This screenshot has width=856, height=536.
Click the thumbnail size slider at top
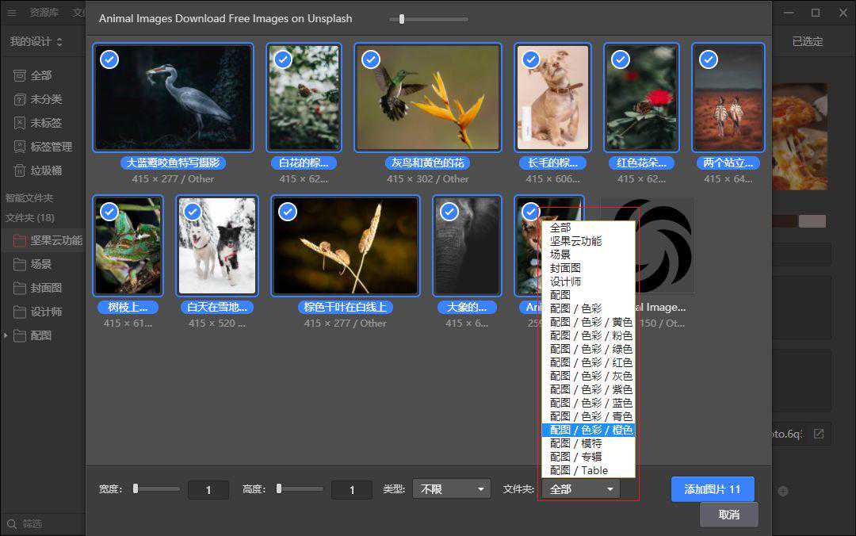point(402,19)
